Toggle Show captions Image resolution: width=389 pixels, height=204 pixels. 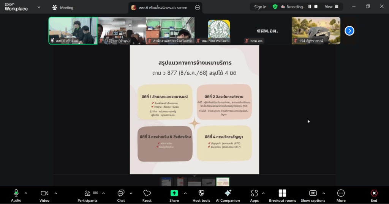tap(313, 194)
